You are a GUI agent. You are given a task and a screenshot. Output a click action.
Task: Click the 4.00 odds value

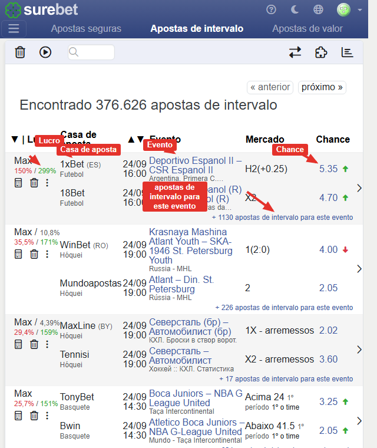pyautogui.click(x=328, y=250)
